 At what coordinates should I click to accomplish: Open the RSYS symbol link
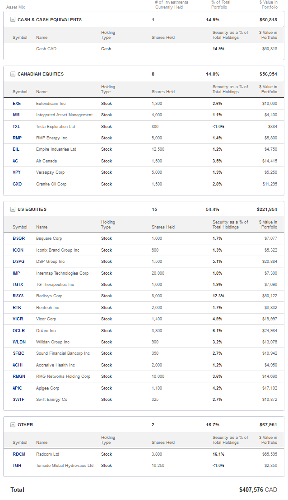click(x=19, y=296)
